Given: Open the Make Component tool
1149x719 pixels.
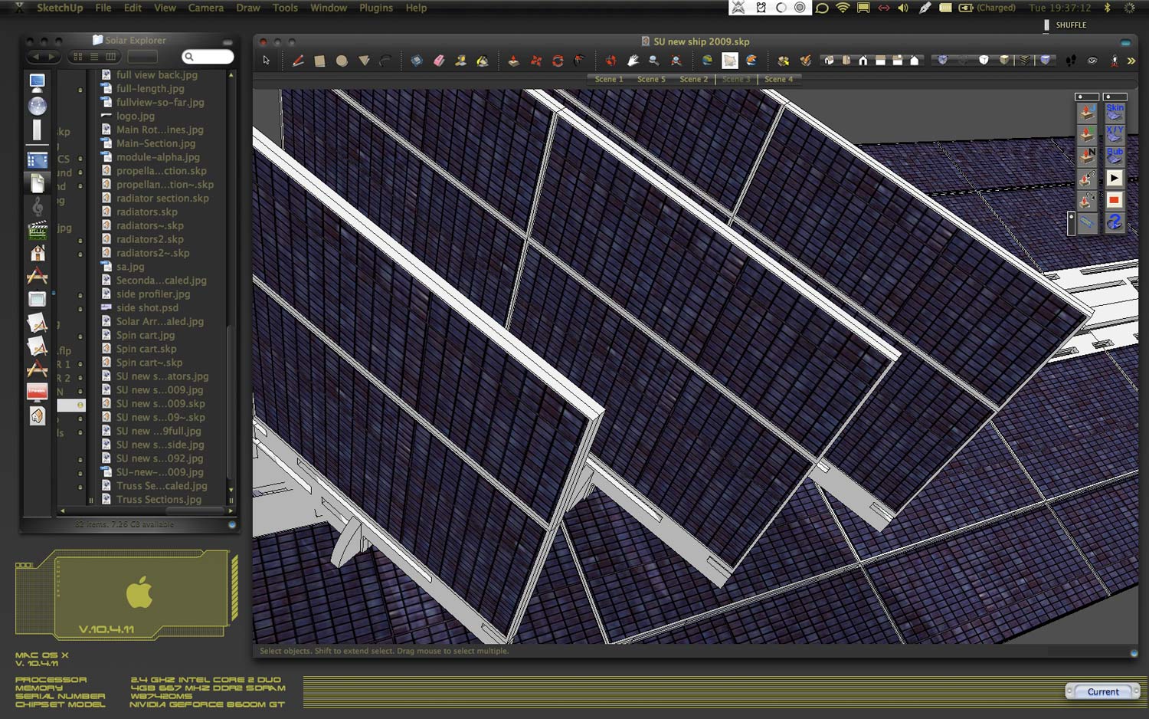Looking at the screenshot, I should 416,61.
